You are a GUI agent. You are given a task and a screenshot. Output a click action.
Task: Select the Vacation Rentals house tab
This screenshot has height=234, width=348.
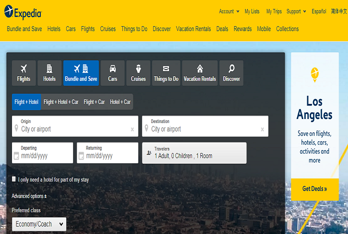pyautogui.click(x=200, y=73)
